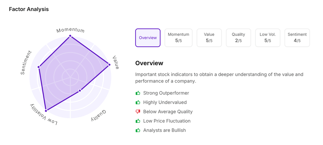
Task: Click thumbs-up icon beside Low Price Fluctuation
Action: (138, 121)
